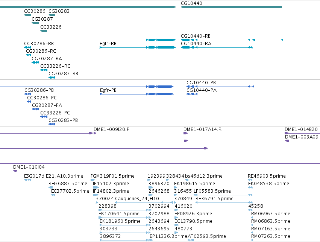Select the EC13790.5prime EST label

[x=194, y=221]
